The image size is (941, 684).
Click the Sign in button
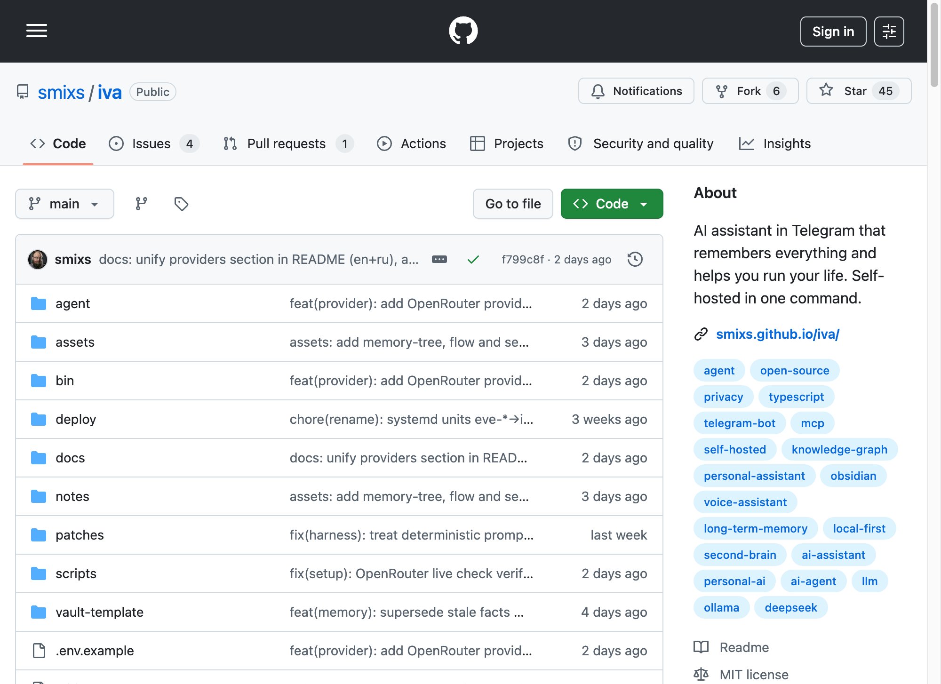[x=833, y=32]
